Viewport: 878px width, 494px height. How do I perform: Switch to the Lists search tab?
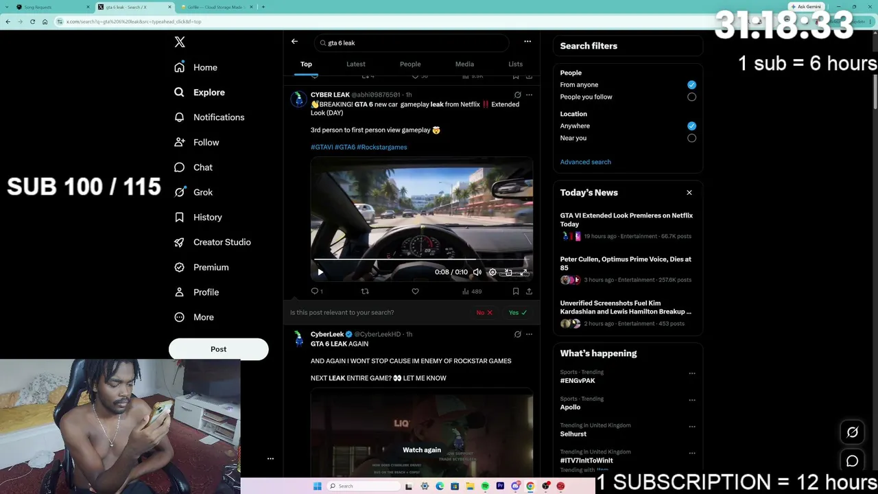[515, 64]
